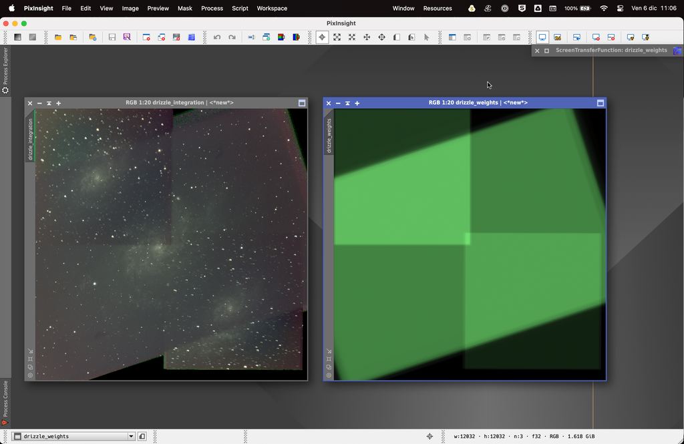
Task: Click the drizzle_integration image view
Action: 171,244
